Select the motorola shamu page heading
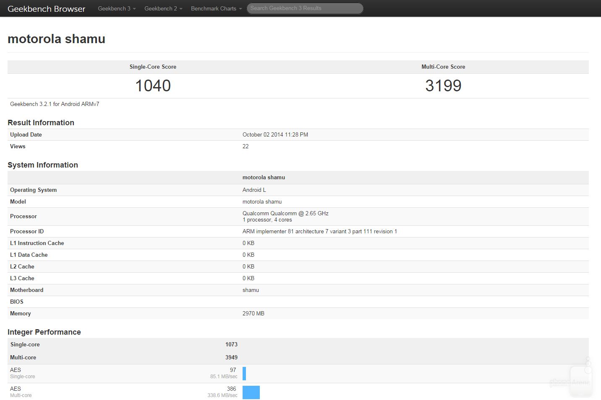601x400 pixels. point(56,39)
